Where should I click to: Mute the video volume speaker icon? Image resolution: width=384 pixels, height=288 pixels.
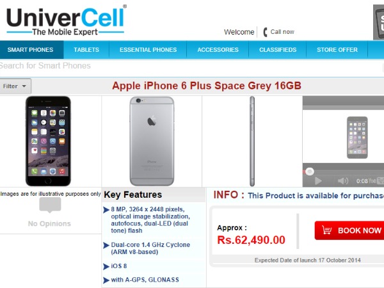[x=343, y=181]
